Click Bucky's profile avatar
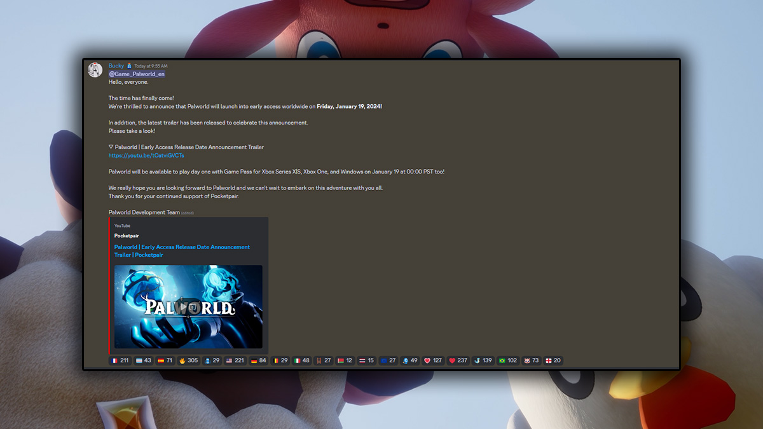Screen dimensions: 763x429 (x=95, y=70)
